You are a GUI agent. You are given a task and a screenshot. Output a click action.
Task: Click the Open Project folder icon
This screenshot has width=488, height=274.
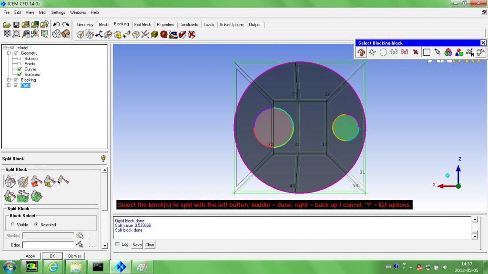7,25
